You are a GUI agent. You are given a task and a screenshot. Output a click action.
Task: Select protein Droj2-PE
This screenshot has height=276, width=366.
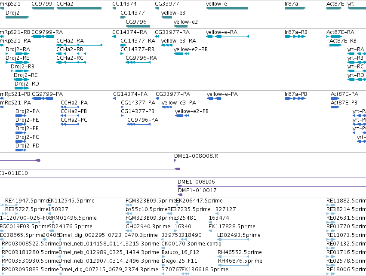27,120
